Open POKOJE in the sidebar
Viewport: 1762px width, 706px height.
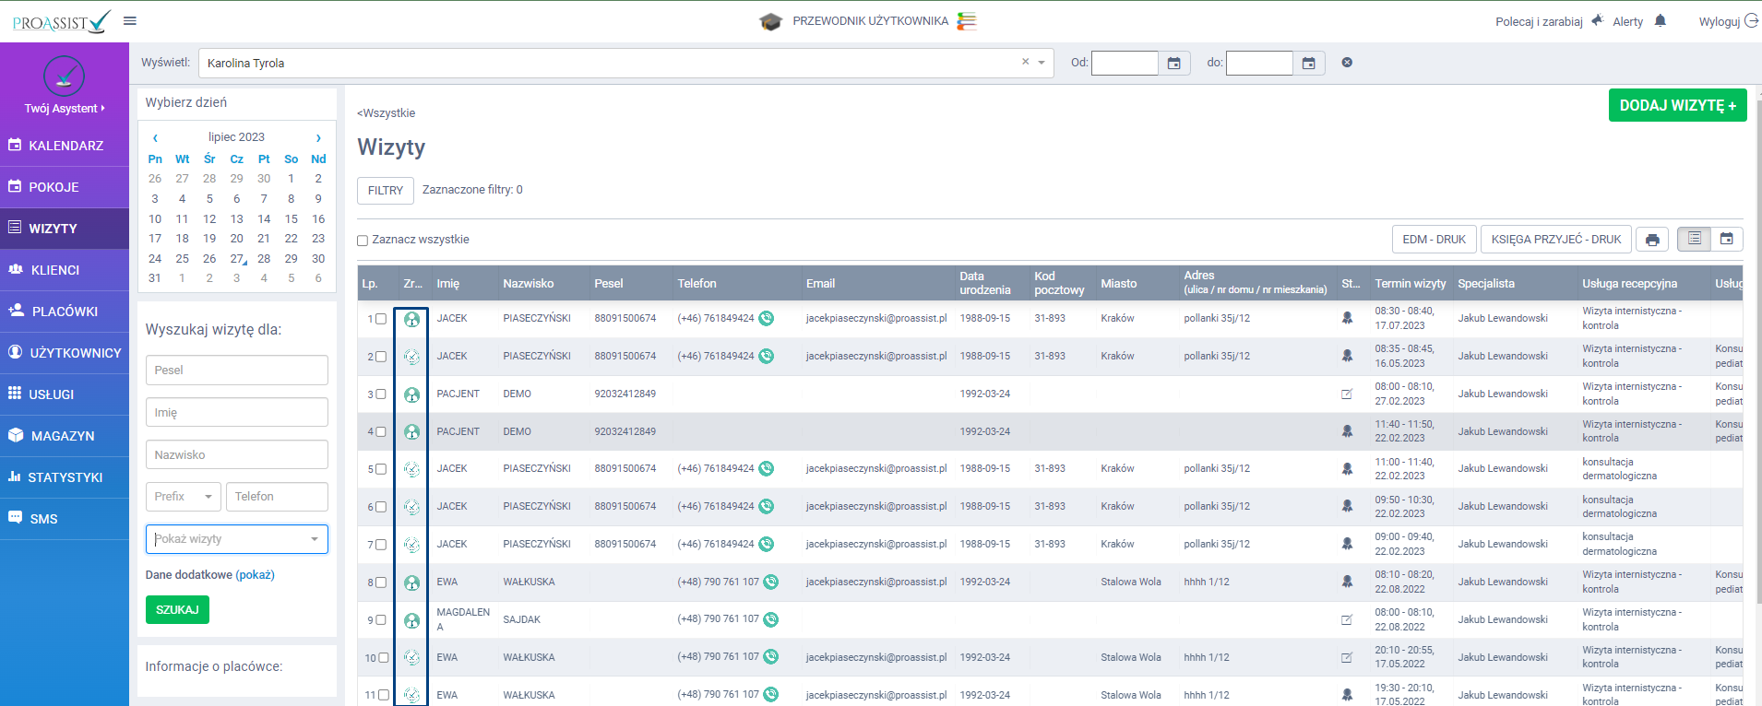click(x=65, y=187)
